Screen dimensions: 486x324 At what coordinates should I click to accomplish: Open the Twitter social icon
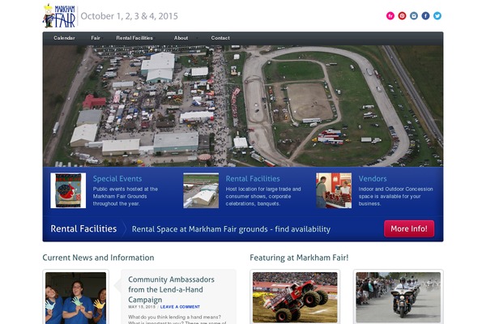coord(437,16)
